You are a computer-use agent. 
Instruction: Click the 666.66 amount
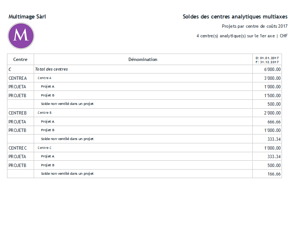tap(274, 122)
